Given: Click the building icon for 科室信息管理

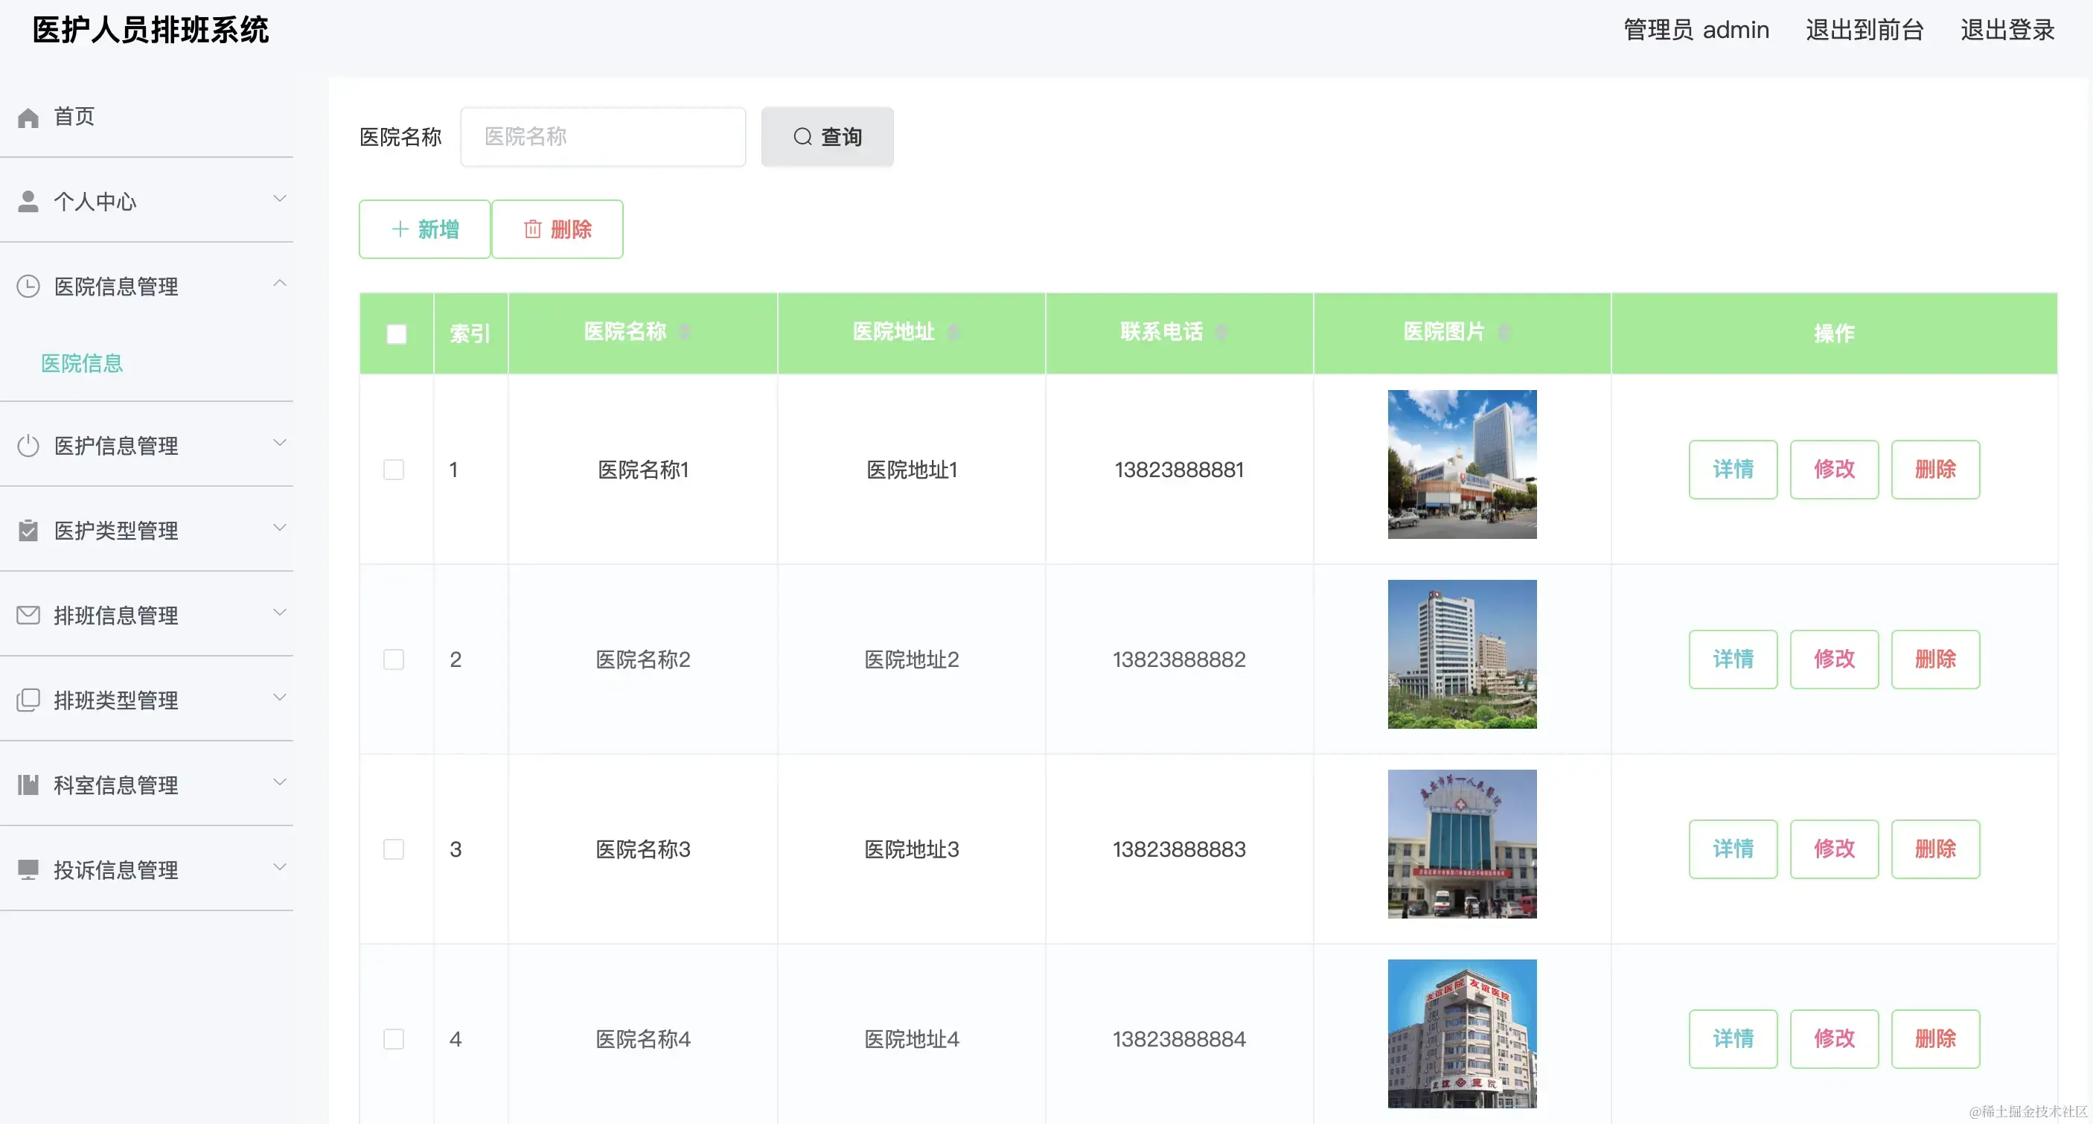Looking at the screenshot, I should (x=28, y=785).
